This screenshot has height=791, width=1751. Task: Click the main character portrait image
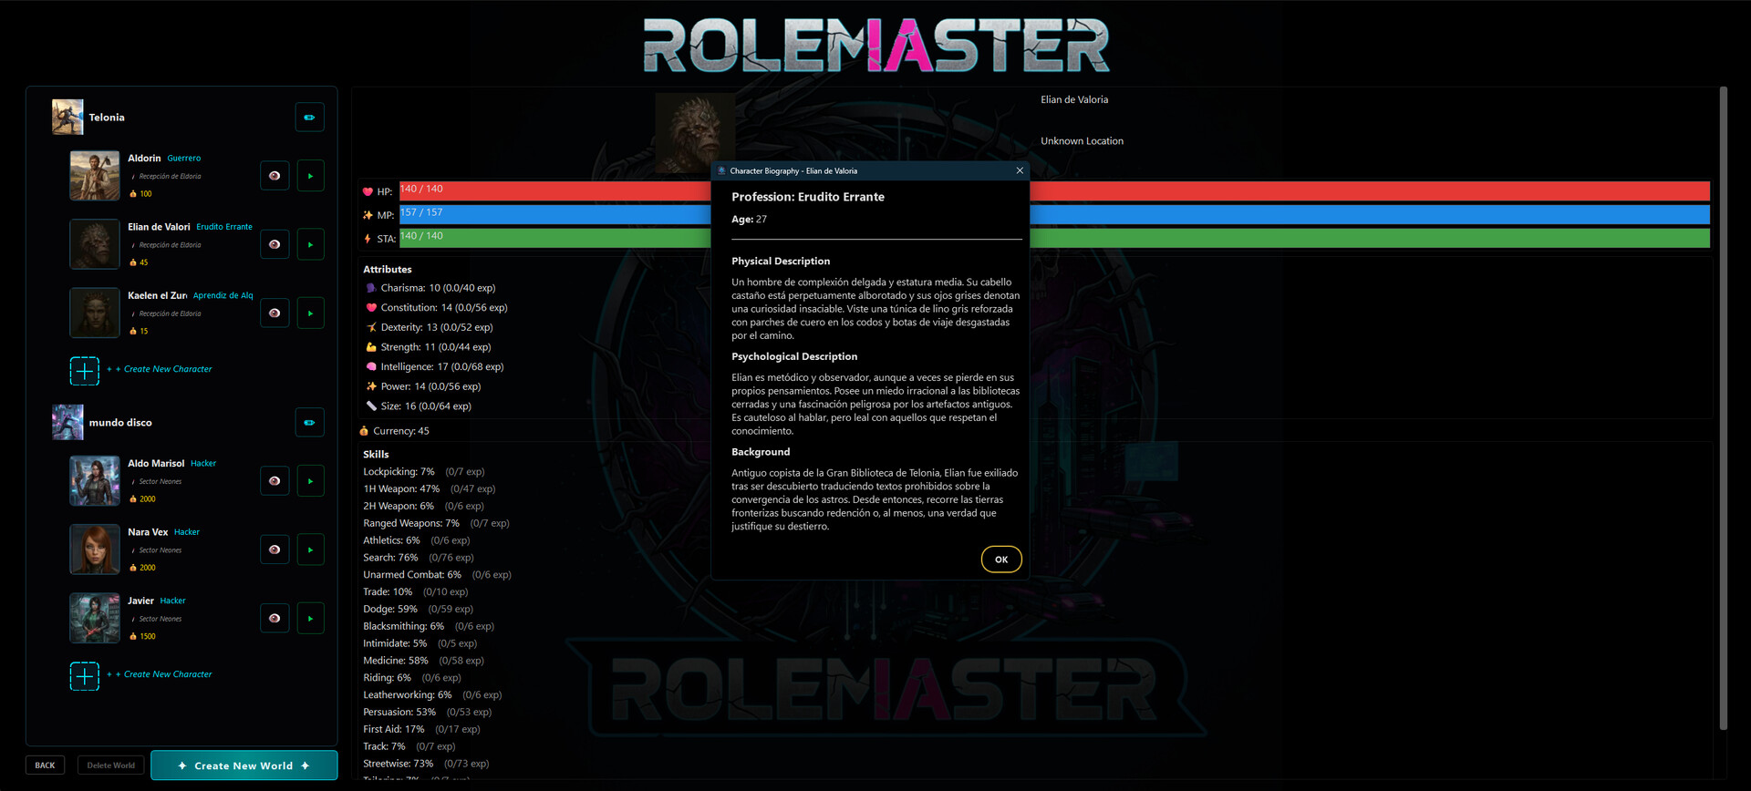pos(695,133)
